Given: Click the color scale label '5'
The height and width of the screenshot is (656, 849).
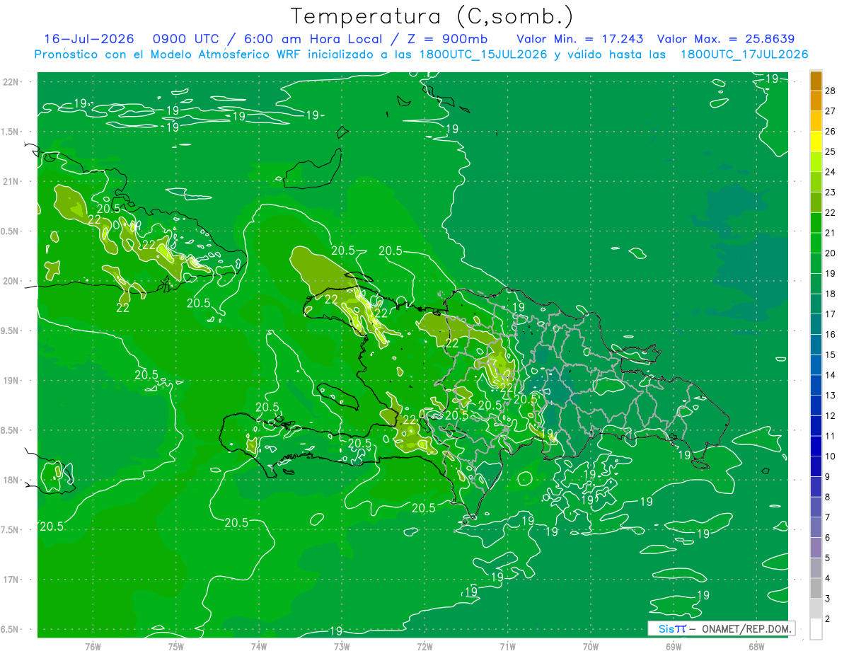Looking at the screenshot, I should (x=827, y=558).
